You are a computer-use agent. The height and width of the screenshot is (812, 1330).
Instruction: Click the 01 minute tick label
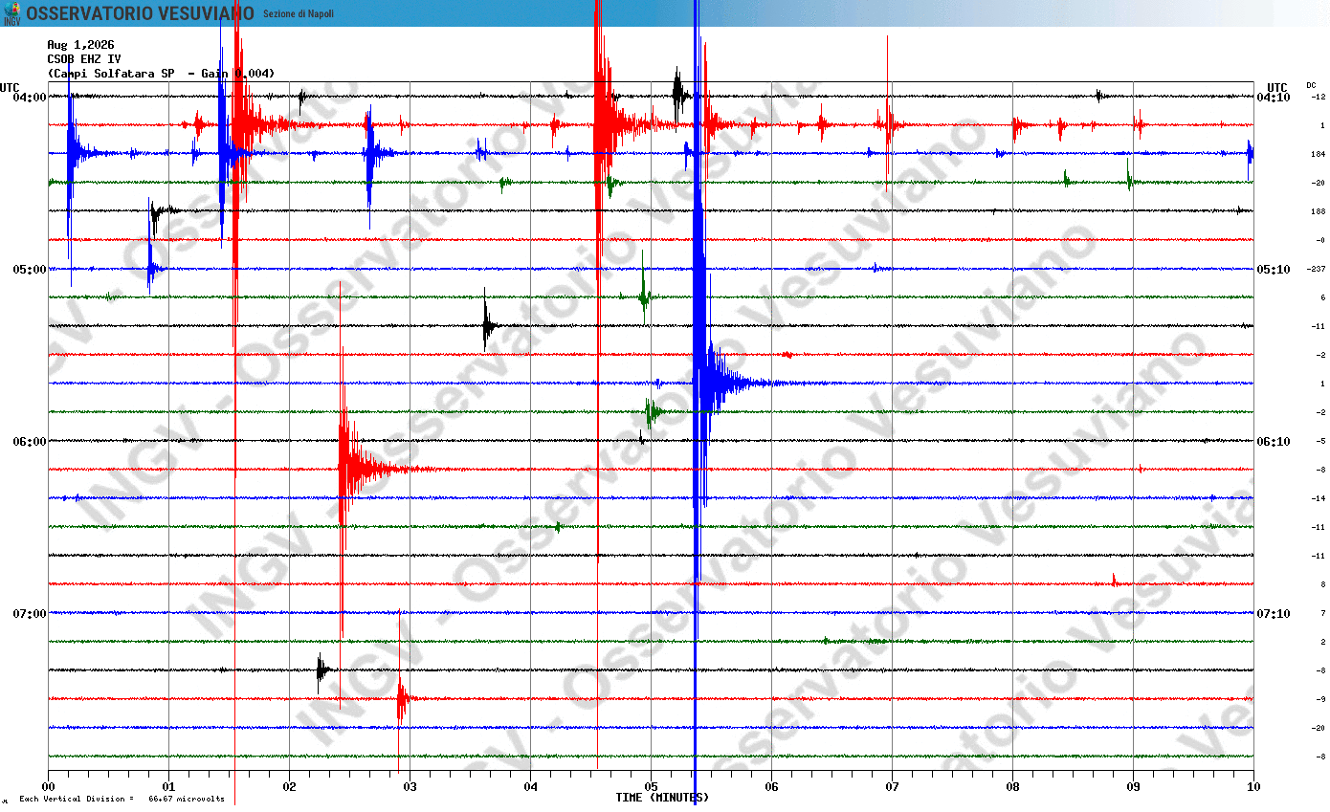tap(168, 787)
